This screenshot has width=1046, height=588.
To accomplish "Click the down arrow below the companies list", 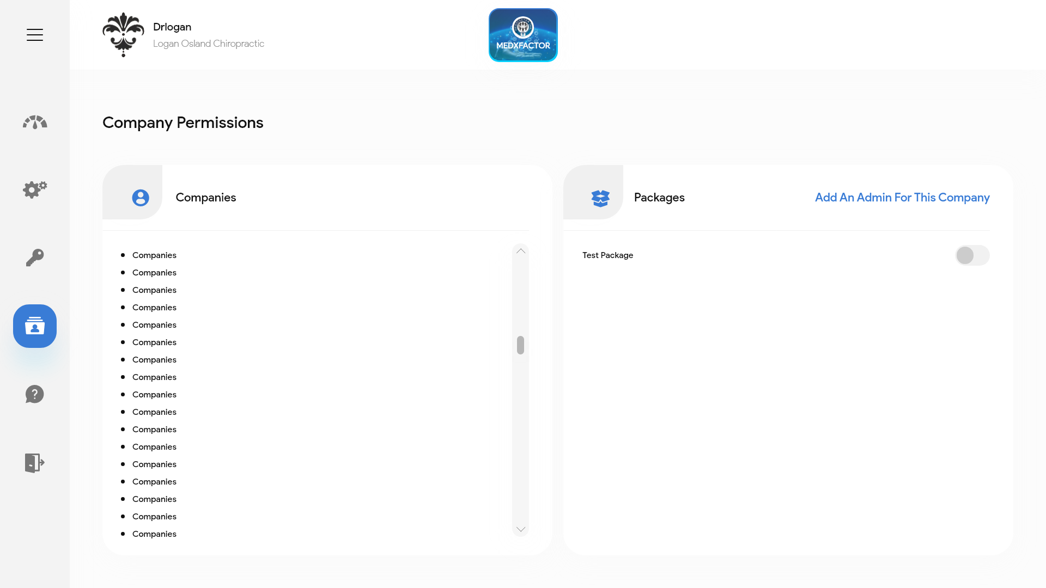I will (x=520, y=529).
